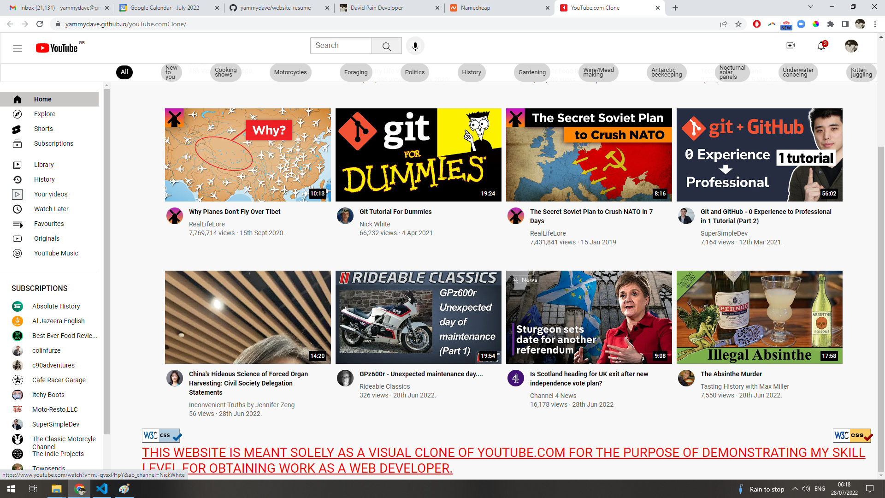Viewport: 885px width, 498px height.
Task: Open the user avatar menu
Action: (851, 46)
